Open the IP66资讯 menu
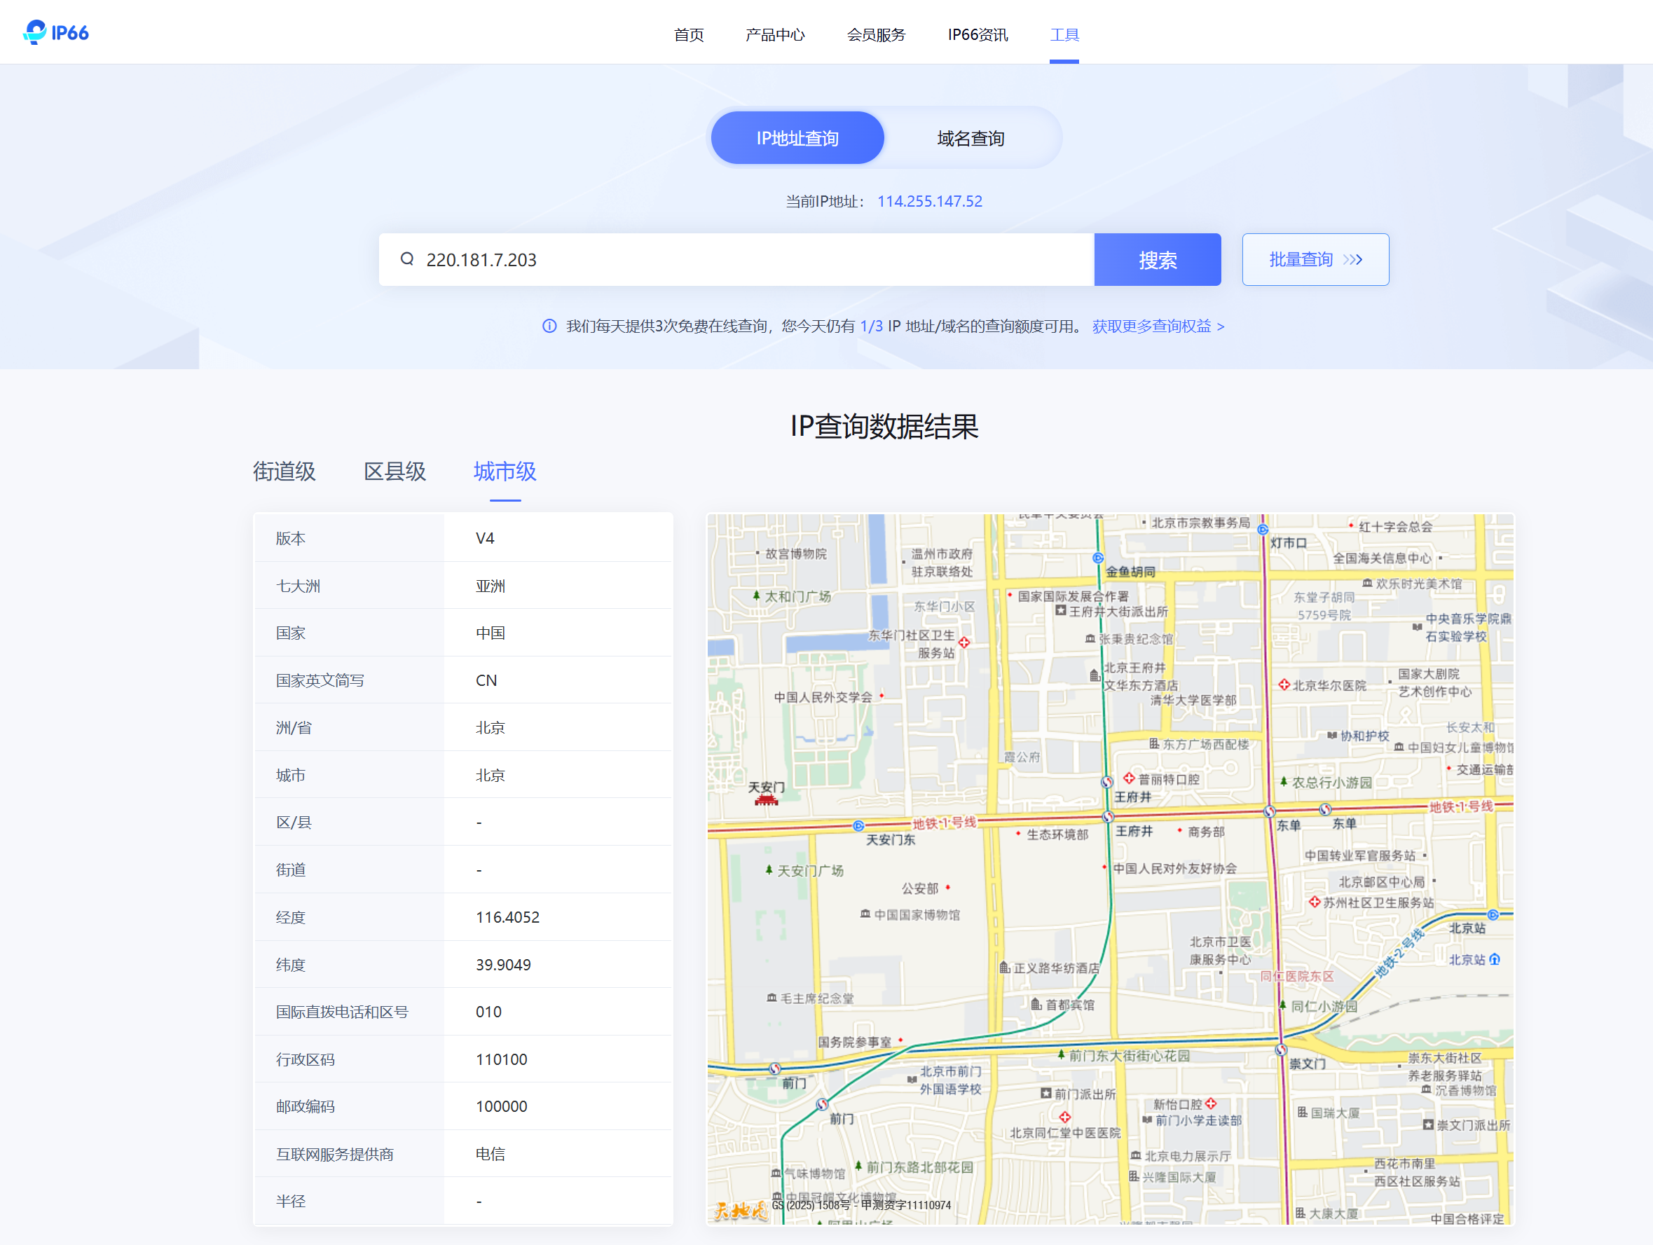The width and height of the screenshot is (1653, 1245). click(978, 34)
